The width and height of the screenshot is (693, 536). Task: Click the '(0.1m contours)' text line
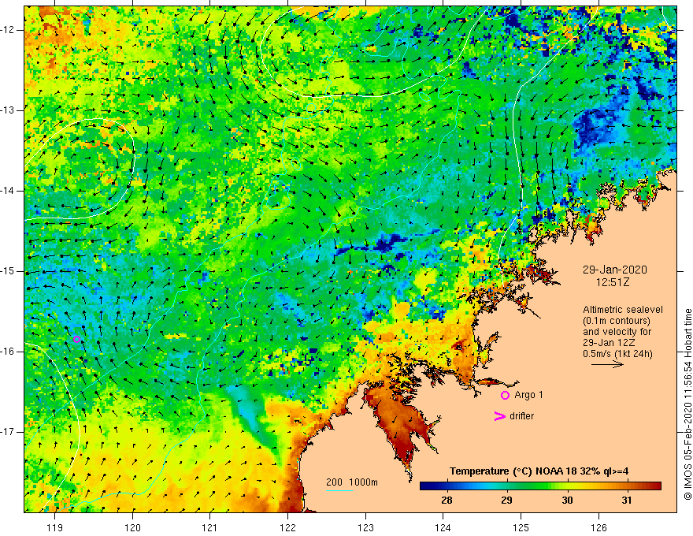(617, 321)
